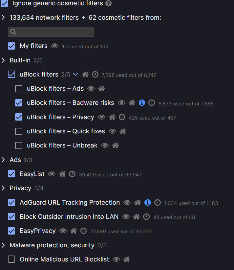Screen dimensions: 234x270
Task: Collapse the Built-in section
Action: tap(4, 60)
